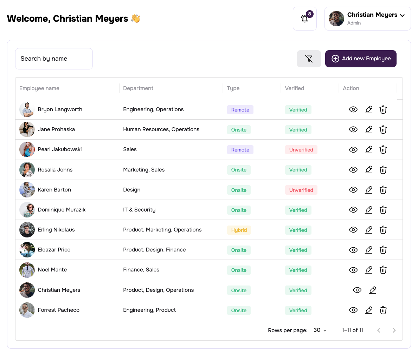
Task: Click the next page arrow
Action: tap(394, 330)
